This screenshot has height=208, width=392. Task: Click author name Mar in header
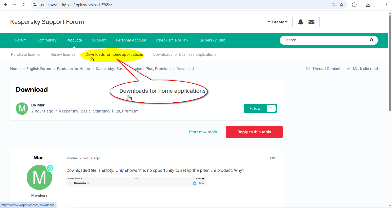41,105
